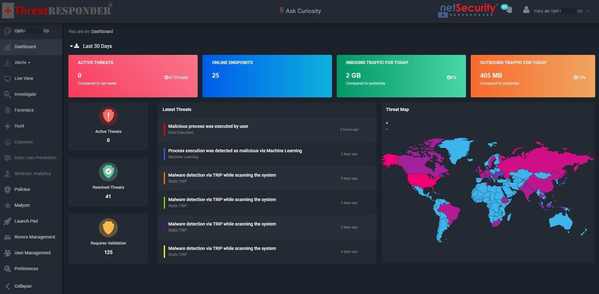Go to Policies in the sidebar
This screenshot has width=599, height=294.
(x=22, y=189)
